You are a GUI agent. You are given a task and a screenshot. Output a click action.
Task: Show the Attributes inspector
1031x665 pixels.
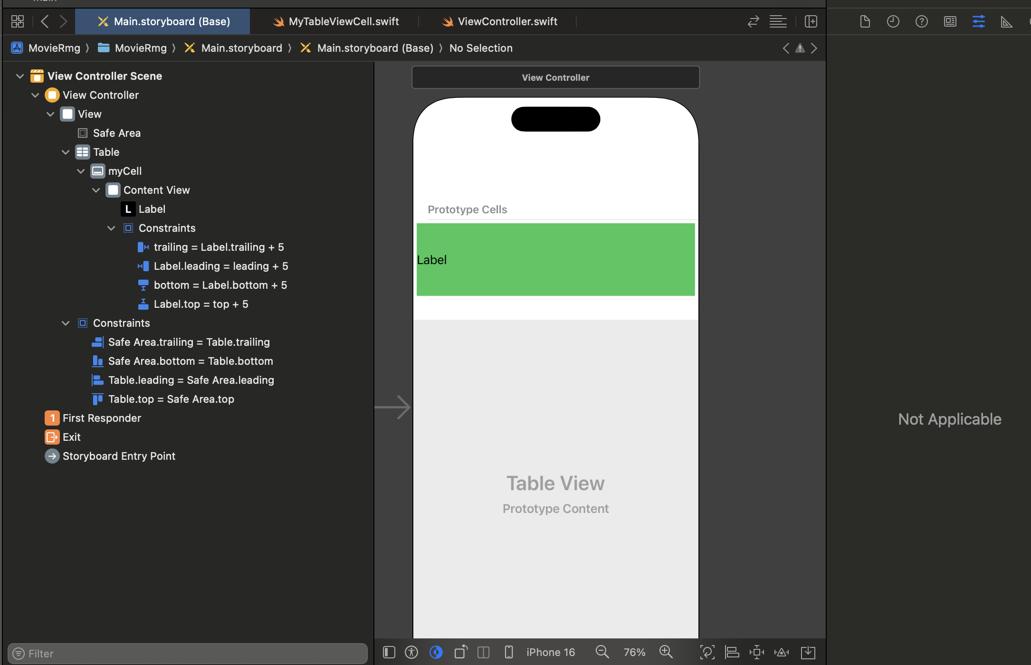979,21
